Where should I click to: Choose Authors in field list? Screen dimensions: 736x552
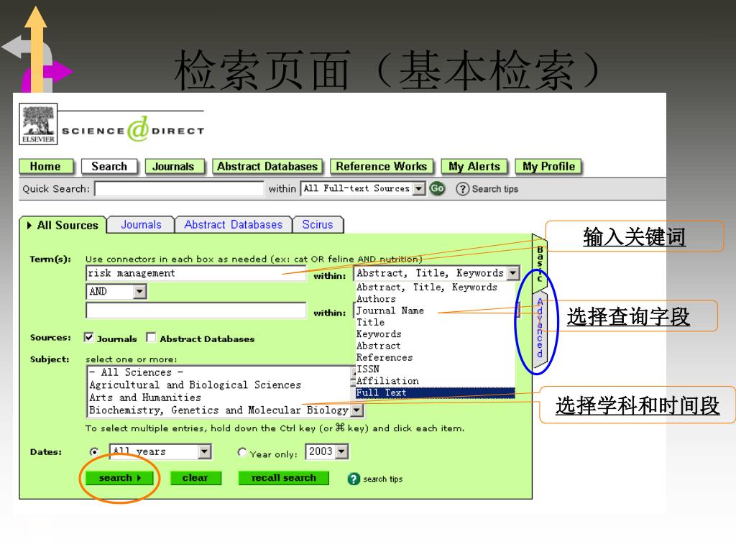(x=376, y=299)
